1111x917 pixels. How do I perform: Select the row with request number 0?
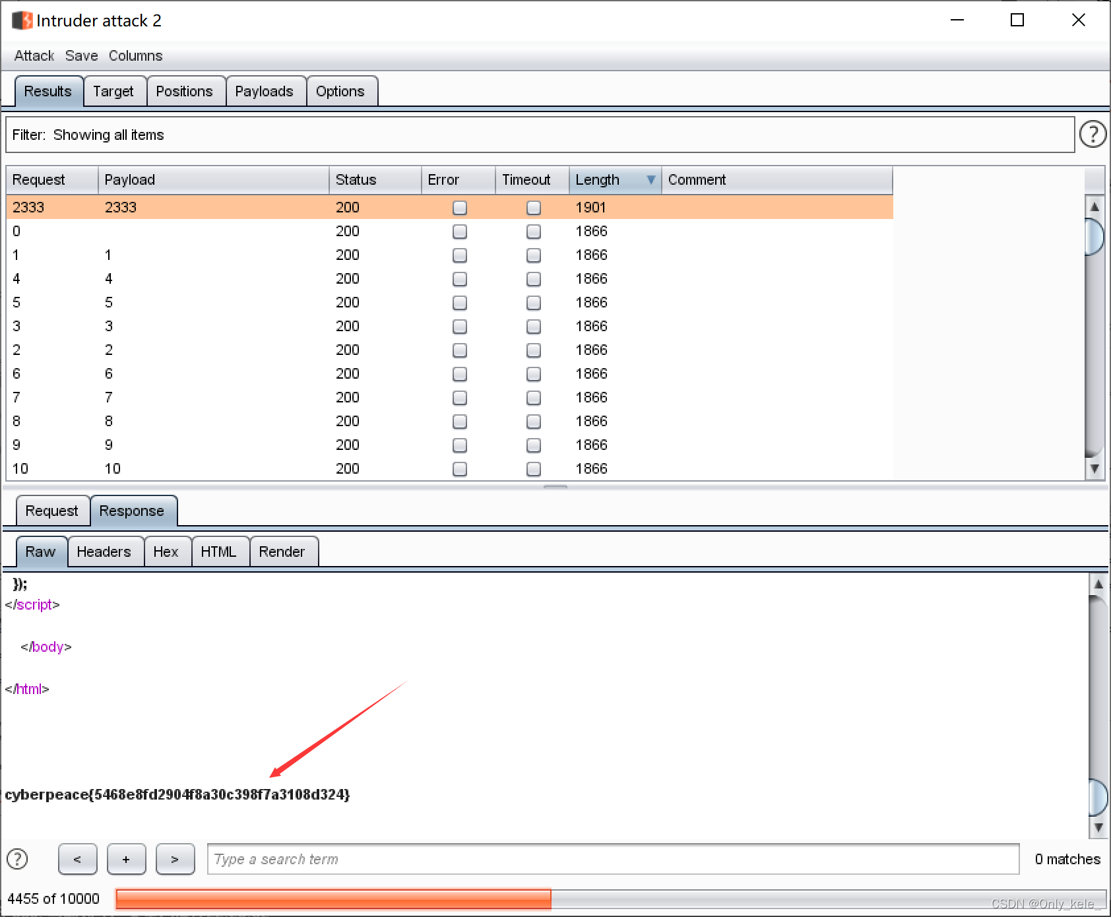point(449,231)
